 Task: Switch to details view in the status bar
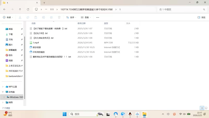(x=202, y=108)
